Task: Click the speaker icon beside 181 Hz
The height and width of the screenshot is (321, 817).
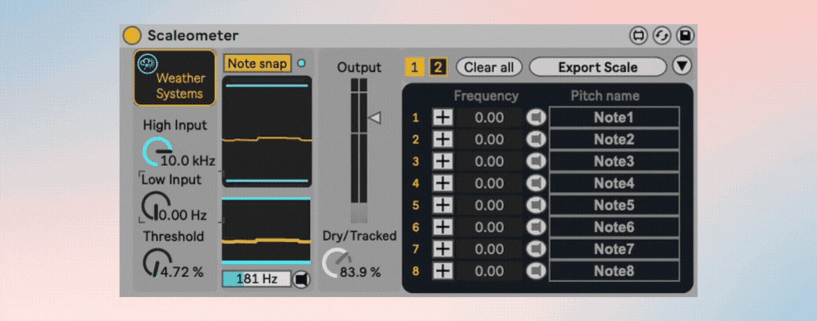Action: tap(301, 279)
